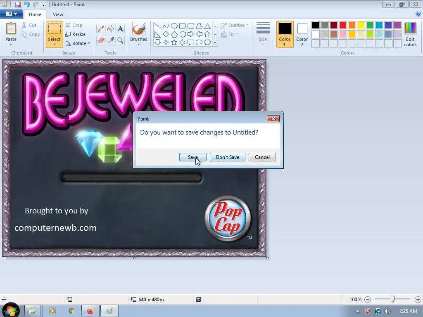Image resolution: width=423 pixels, height=317 pixels.
Task: Choose the Pentagon shape
Action: 174,34
